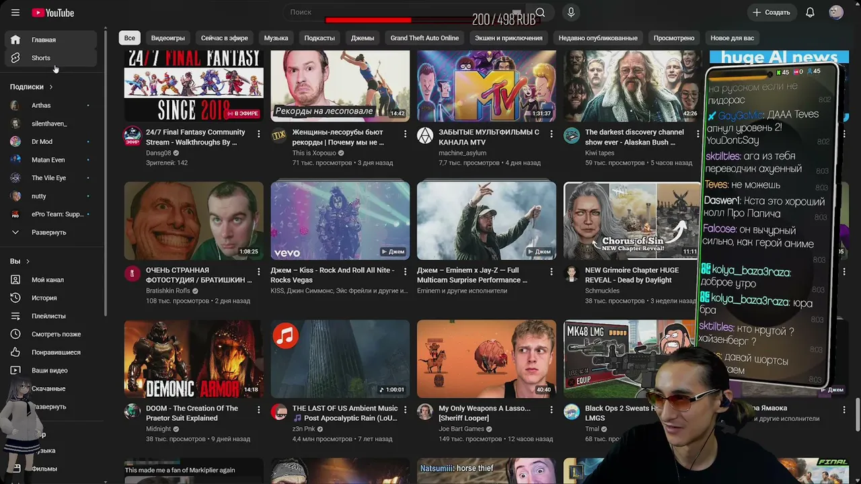Image resolution: width=861 pixels, height=484 pixels.
Task: Open silenthaven_ subscription channel
Action: (x=50, y=124)
